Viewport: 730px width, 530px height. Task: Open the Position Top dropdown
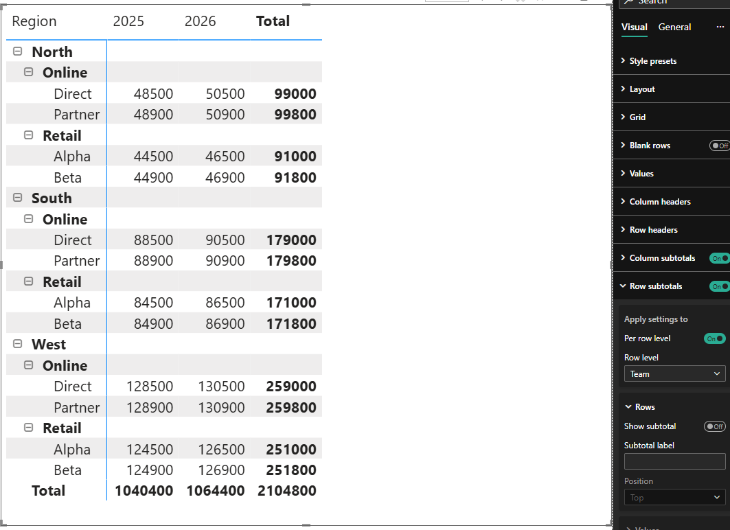click(674, 498)
